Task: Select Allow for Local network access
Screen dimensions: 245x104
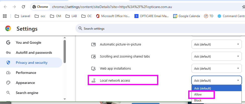Action: pyautogui.click(x=198, y=94)
